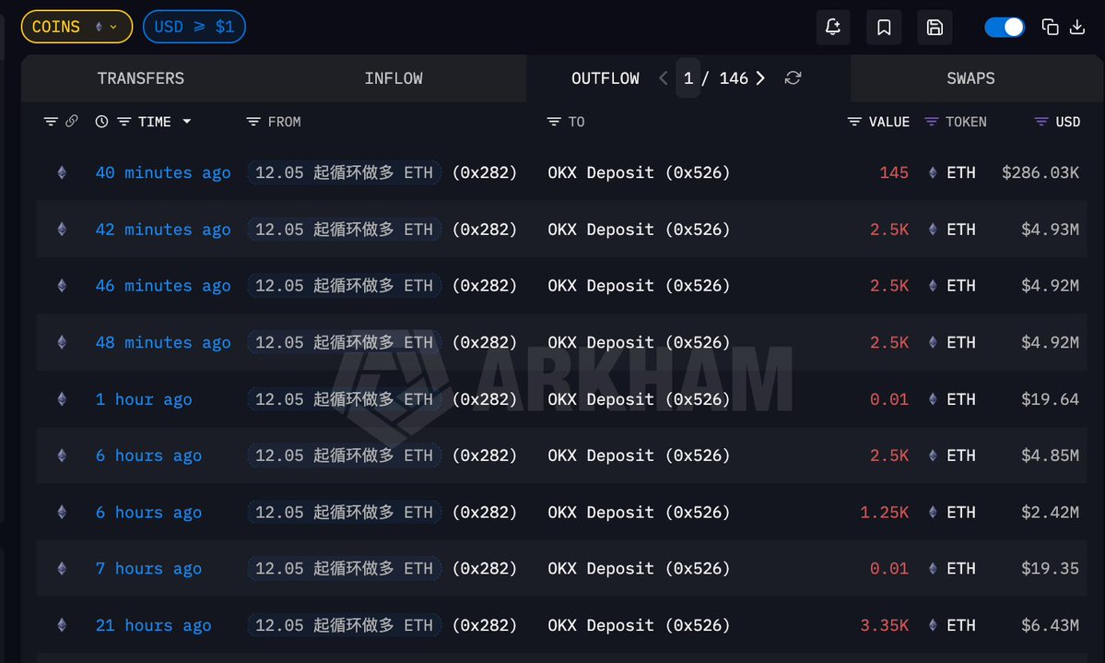This screenshot has width=1105, height=663.
Task: Switch to the SWAPS tab
Action: point(970,78)
